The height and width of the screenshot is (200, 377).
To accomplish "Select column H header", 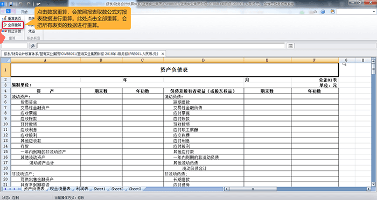I will [x=363, y=60].
